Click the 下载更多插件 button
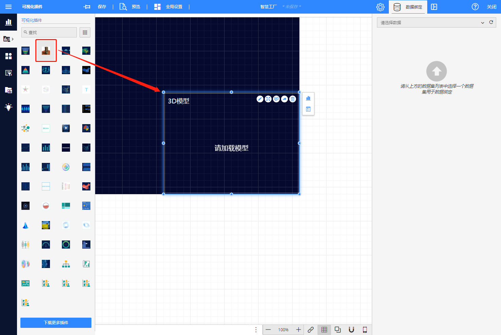501x335 pixels. [56, 323]
